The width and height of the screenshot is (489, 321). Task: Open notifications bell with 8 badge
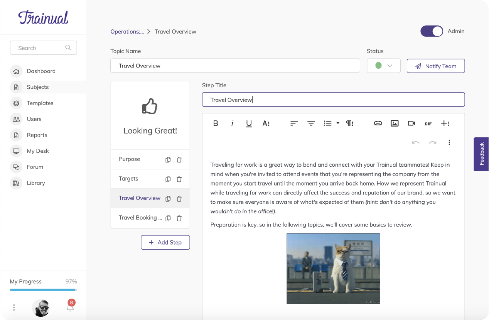pos(70,307)
